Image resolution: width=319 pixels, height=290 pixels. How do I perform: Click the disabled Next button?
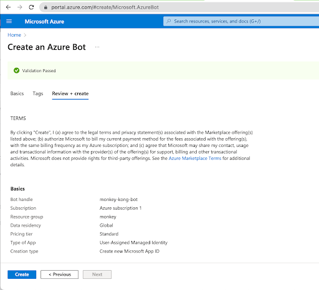tap(97, 274)
